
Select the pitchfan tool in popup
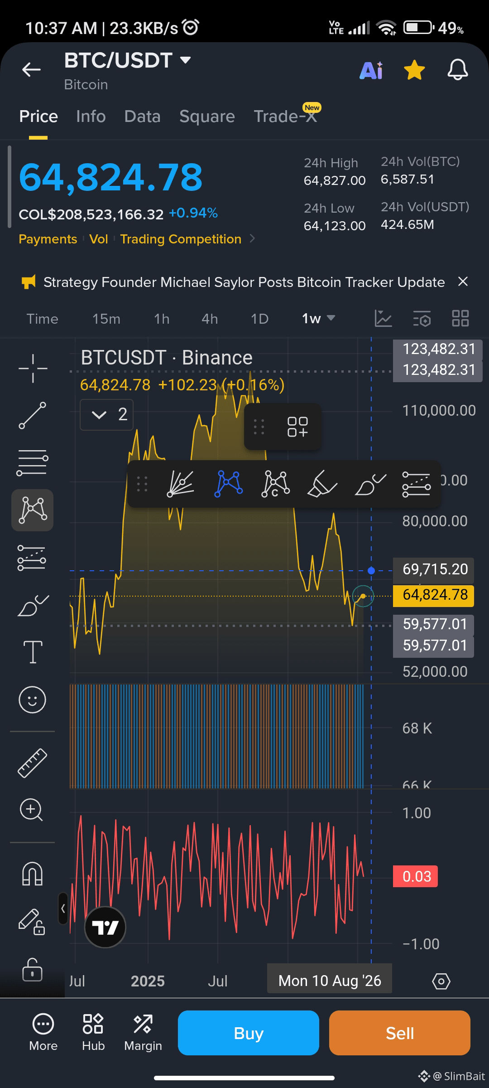pyautogui.click(x=180, y=484)
